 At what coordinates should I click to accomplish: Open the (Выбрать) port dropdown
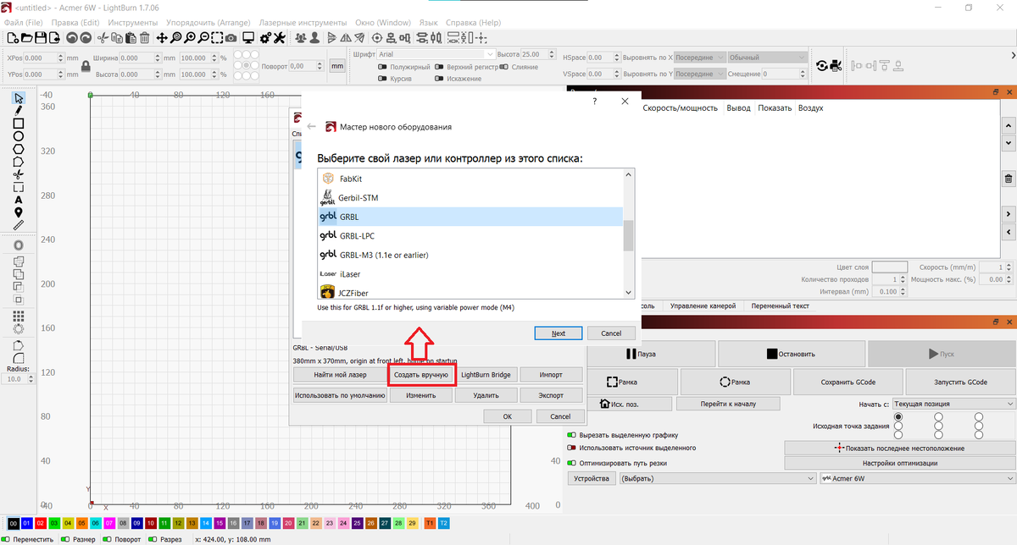pyautogui.click(x=716, y=478)
